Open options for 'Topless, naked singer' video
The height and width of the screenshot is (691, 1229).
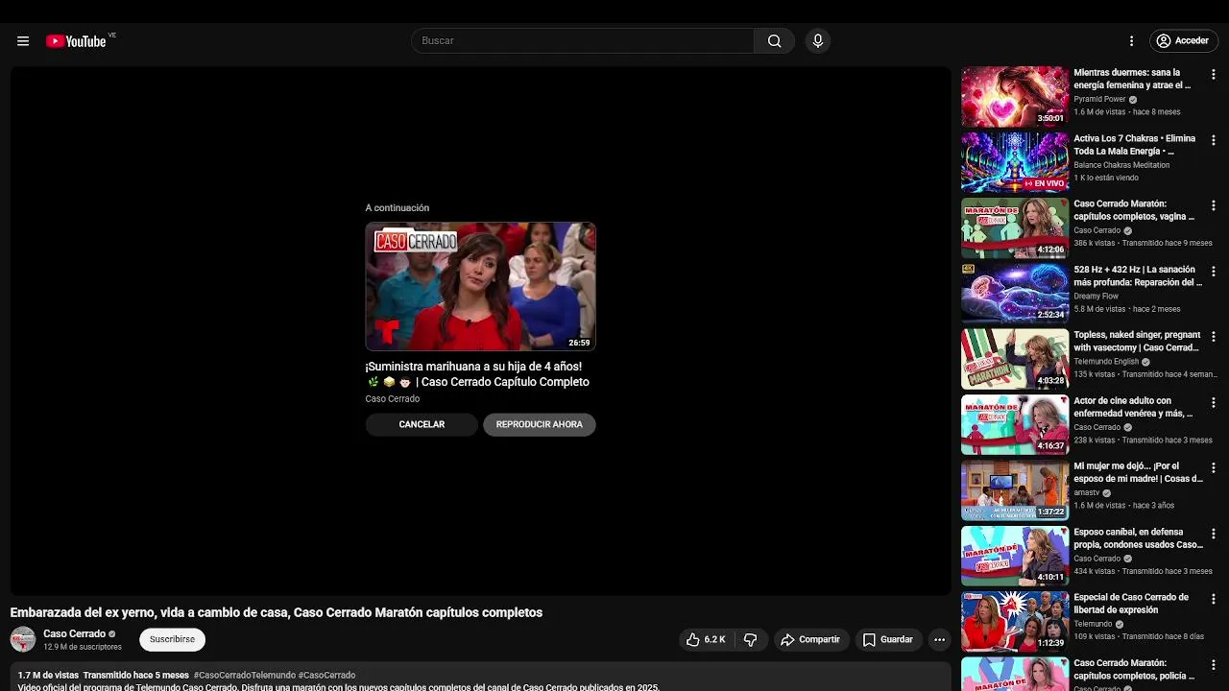coord(1214,337)
